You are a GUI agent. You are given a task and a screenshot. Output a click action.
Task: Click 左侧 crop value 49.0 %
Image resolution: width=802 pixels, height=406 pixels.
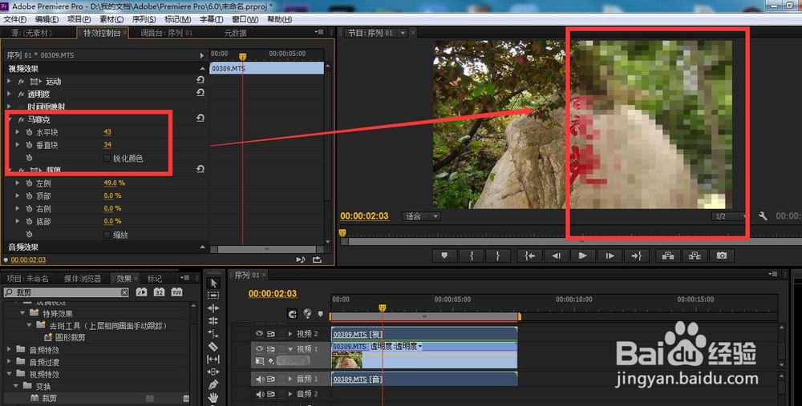click(114, 183)
